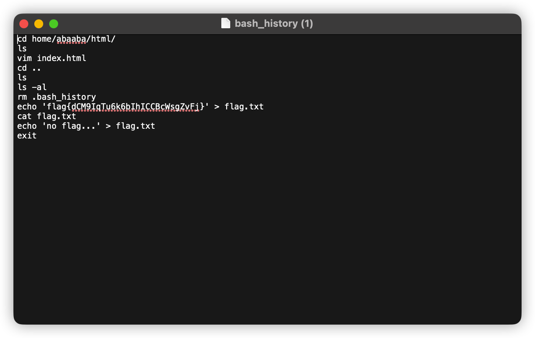
Task: Select the echo 'no flag...' line
Action: 86,126
